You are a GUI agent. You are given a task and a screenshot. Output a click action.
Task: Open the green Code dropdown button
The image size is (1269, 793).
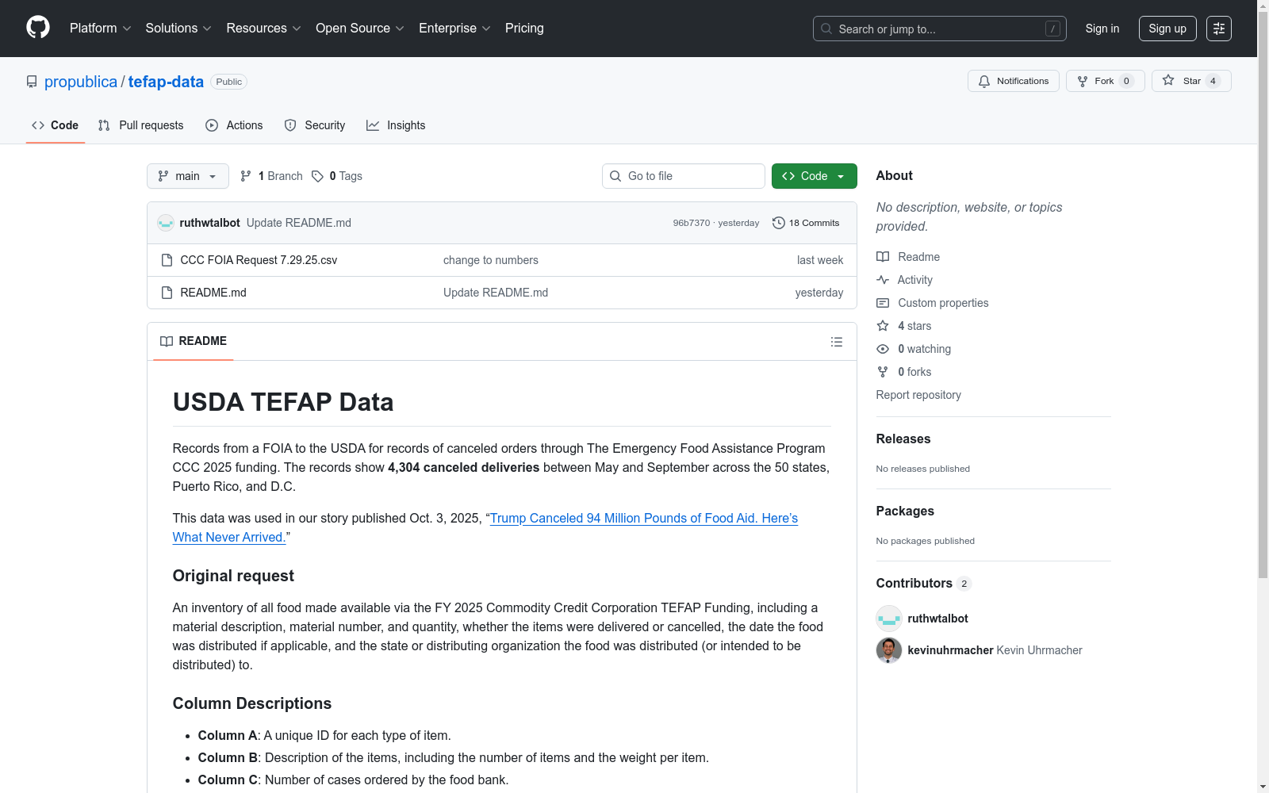[x=815, y=176]
